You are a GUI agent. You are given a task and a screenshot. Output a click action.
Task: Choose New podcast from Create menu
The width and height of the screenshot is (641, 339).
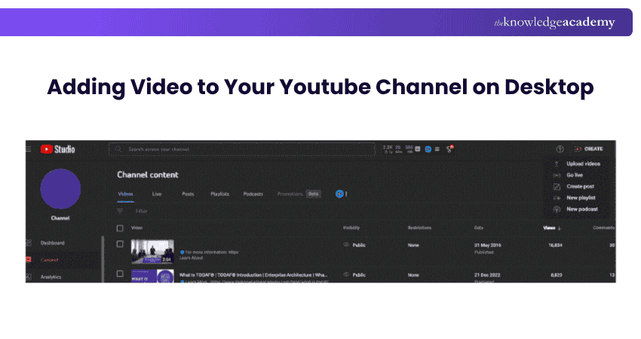tap(582, 209)
